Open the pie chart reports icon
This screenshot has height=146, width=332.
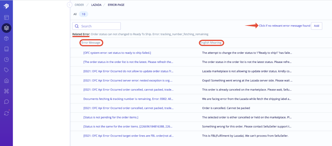pos(6,60)
